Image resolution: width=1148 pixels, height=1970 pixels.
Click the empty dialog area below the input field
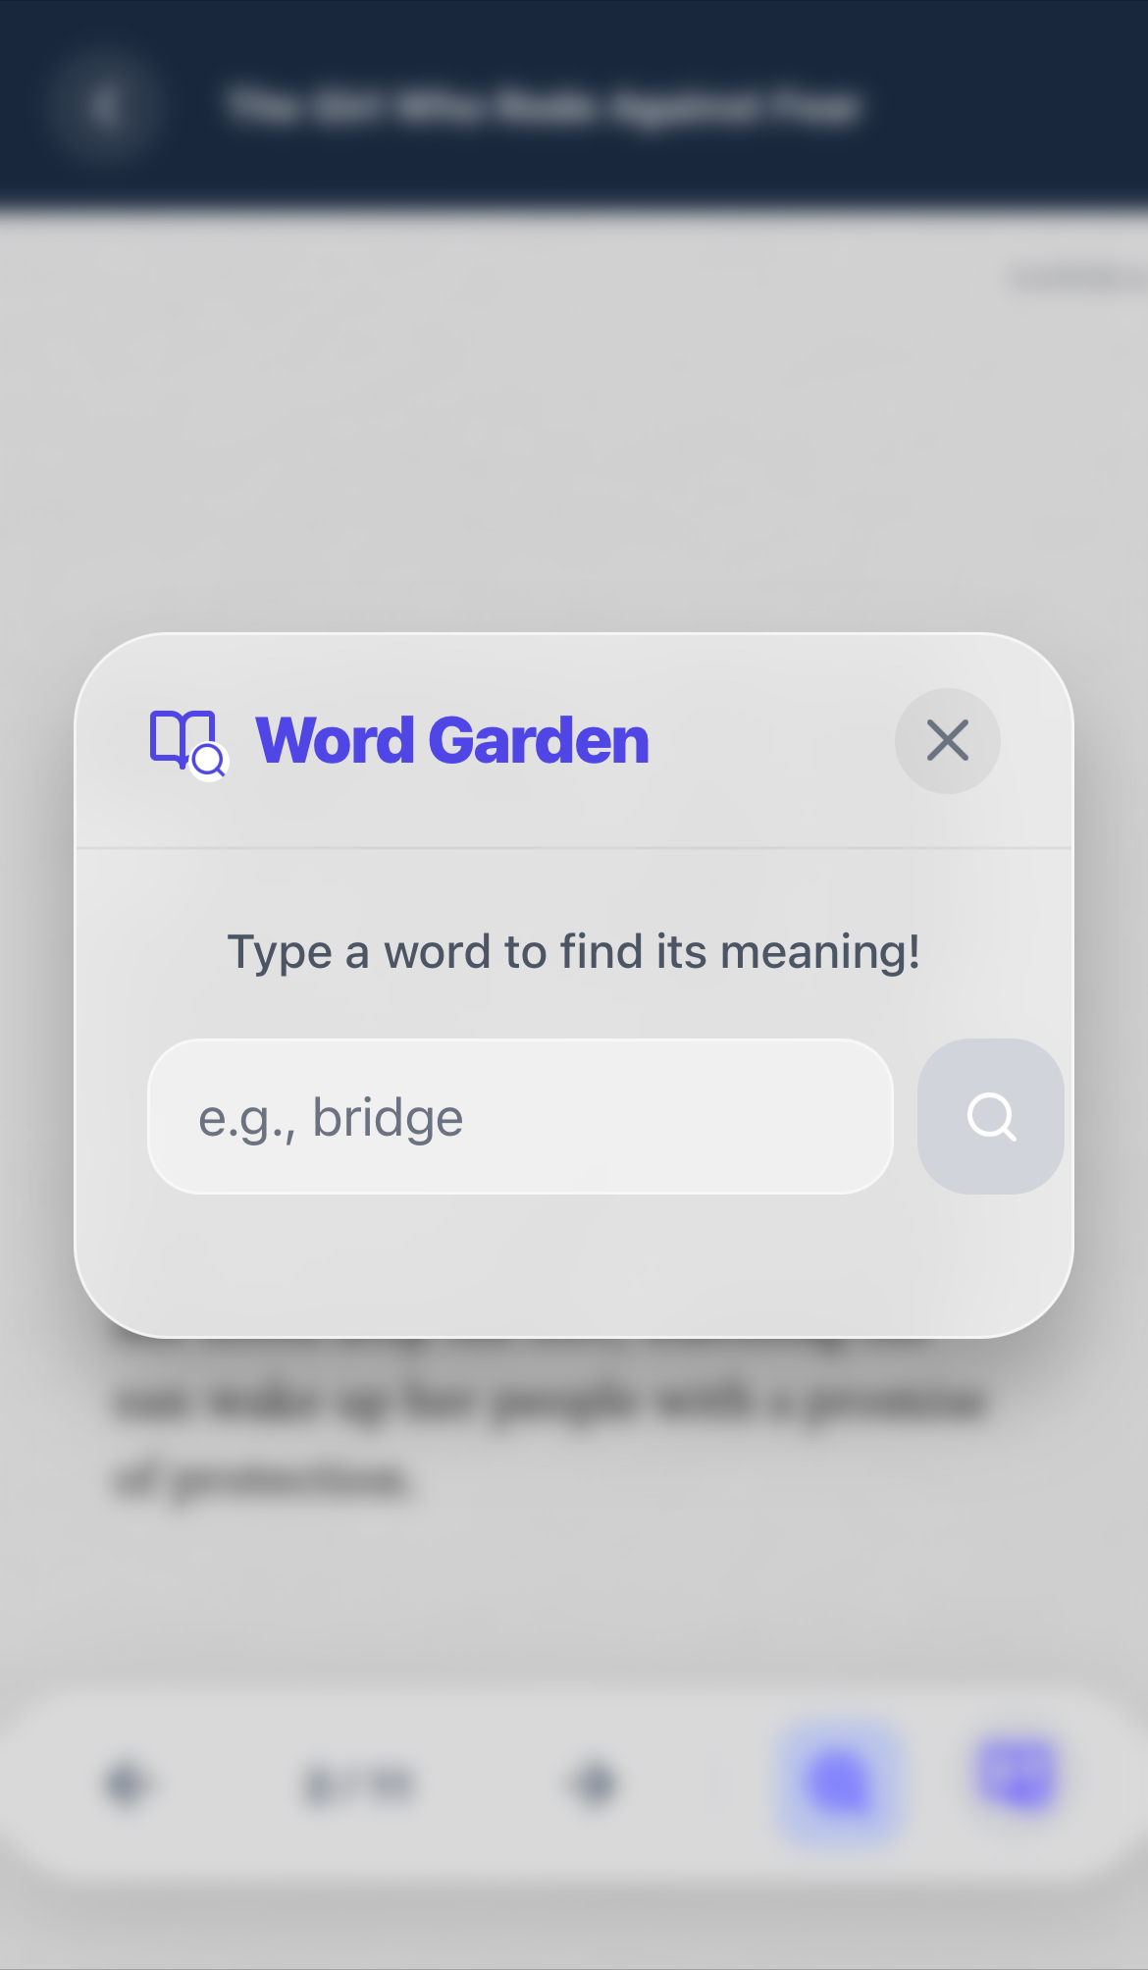coord(574,1266)
